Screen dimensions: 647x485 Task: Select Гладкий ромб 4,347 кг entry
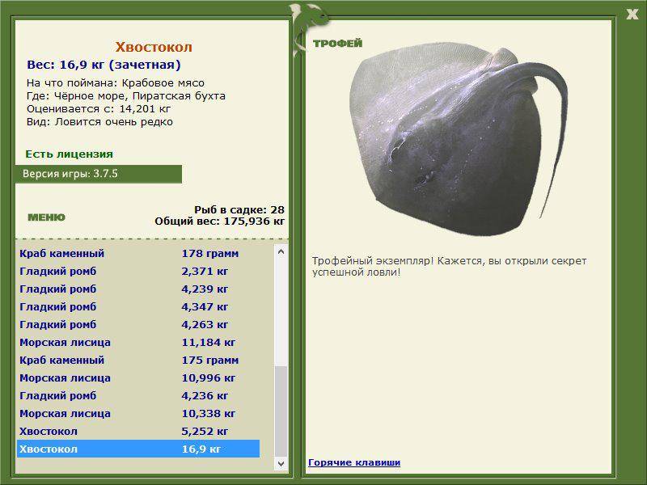pos(138,306)
